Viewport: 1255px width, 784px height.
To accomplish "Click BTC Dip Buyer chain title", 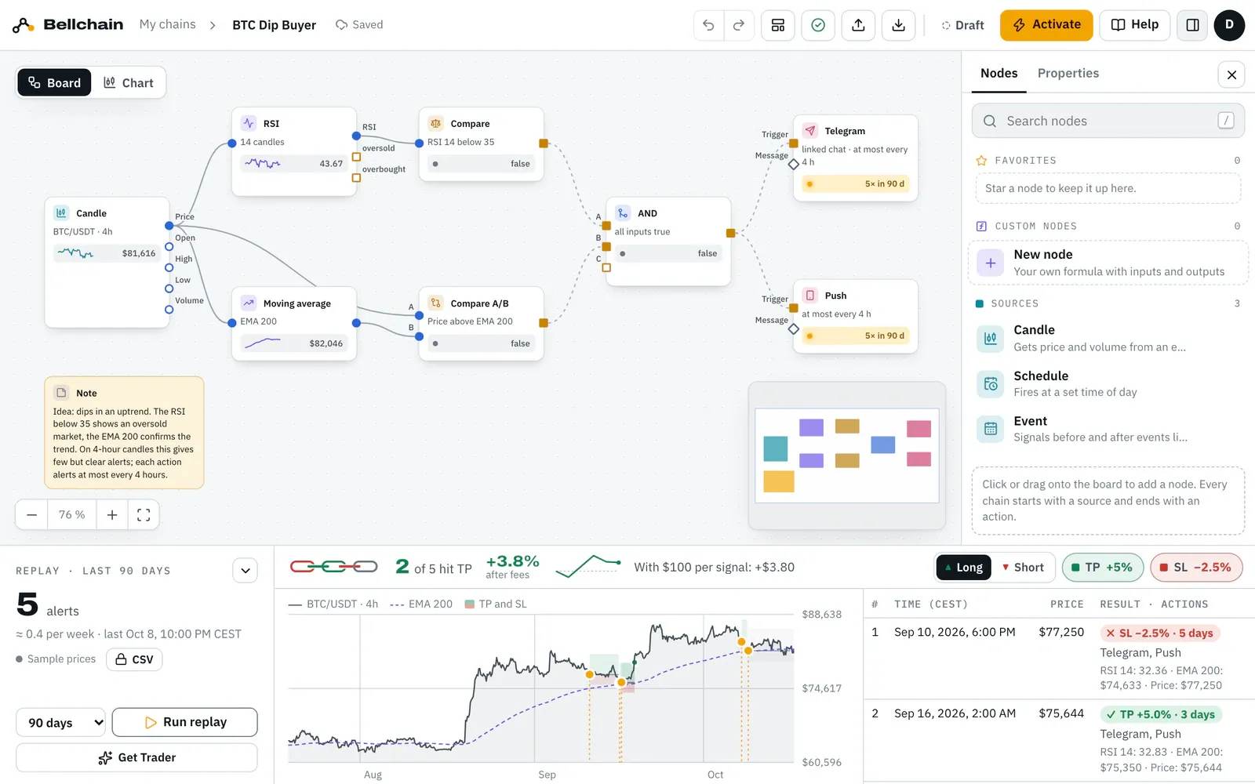I will (275, 25).
